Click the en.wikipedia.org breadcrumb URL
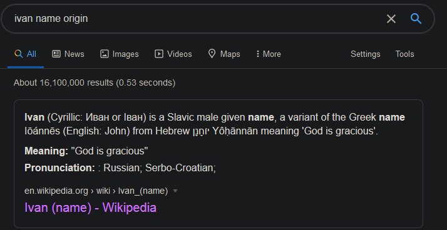Image resolution: width=447 pixels, height=230 pixels. click(x=96, y=191)
